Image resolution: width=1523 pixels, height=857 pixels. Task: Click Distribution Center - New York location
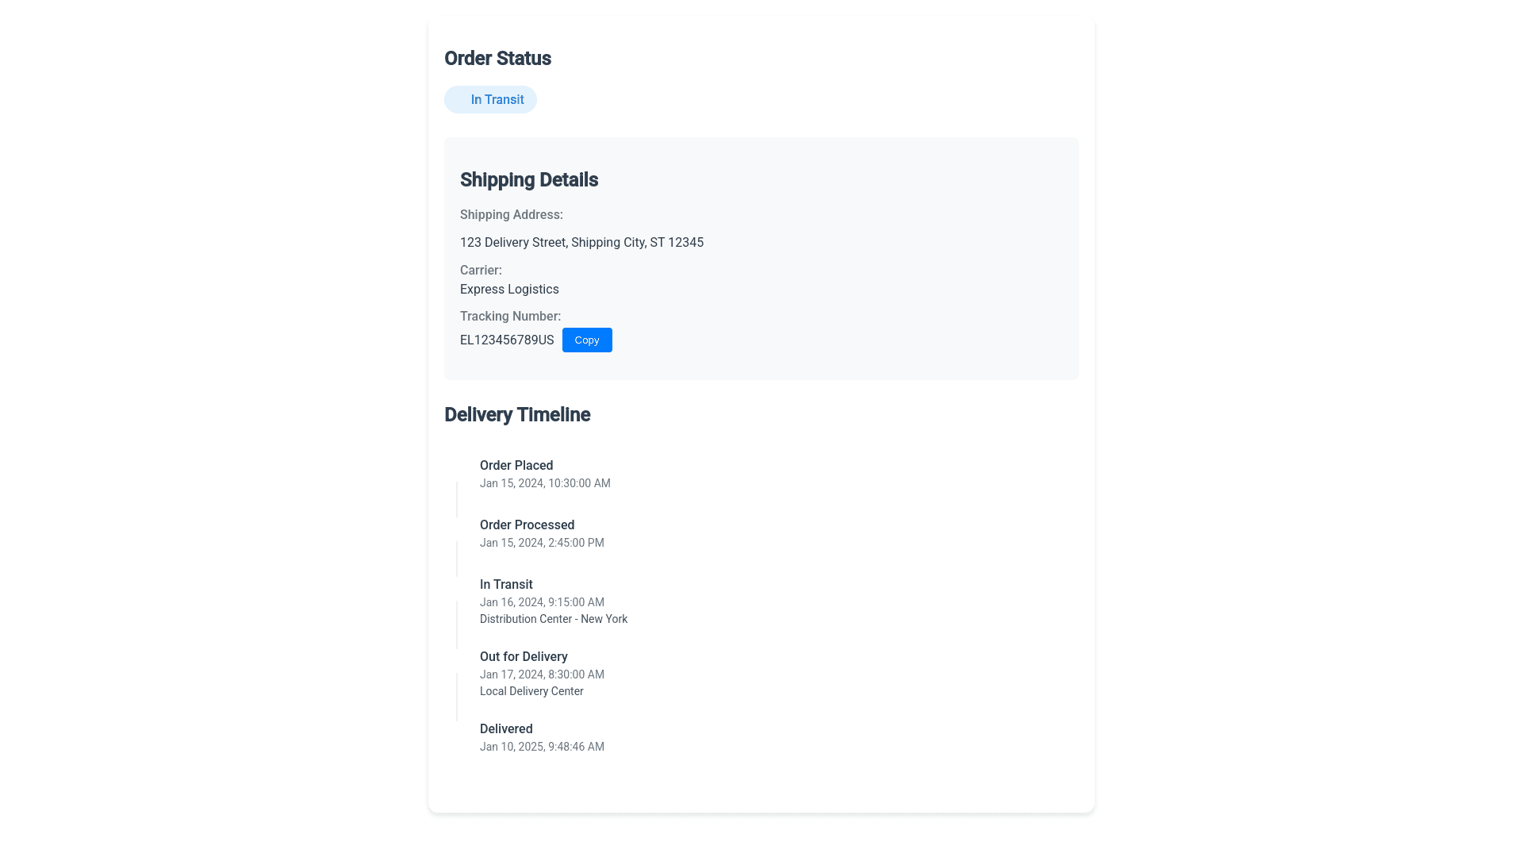point(553,619)
